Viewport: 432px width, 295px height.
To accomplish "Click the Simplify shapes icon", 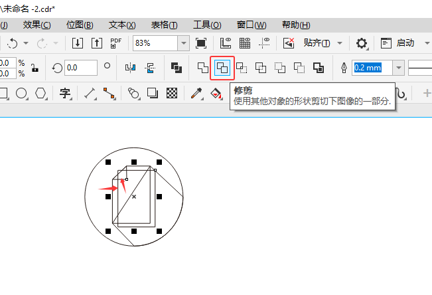I will (x=261, y=68).
